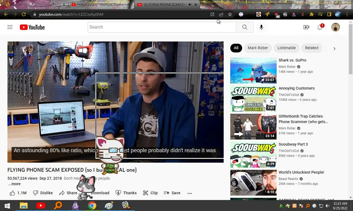
Task: Open Annoying Customers video title
Action: (296, 88)
